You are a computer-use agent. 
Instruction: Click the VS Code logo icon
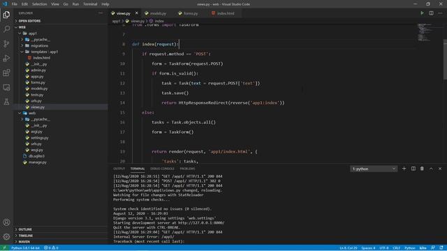coord(5,4)
